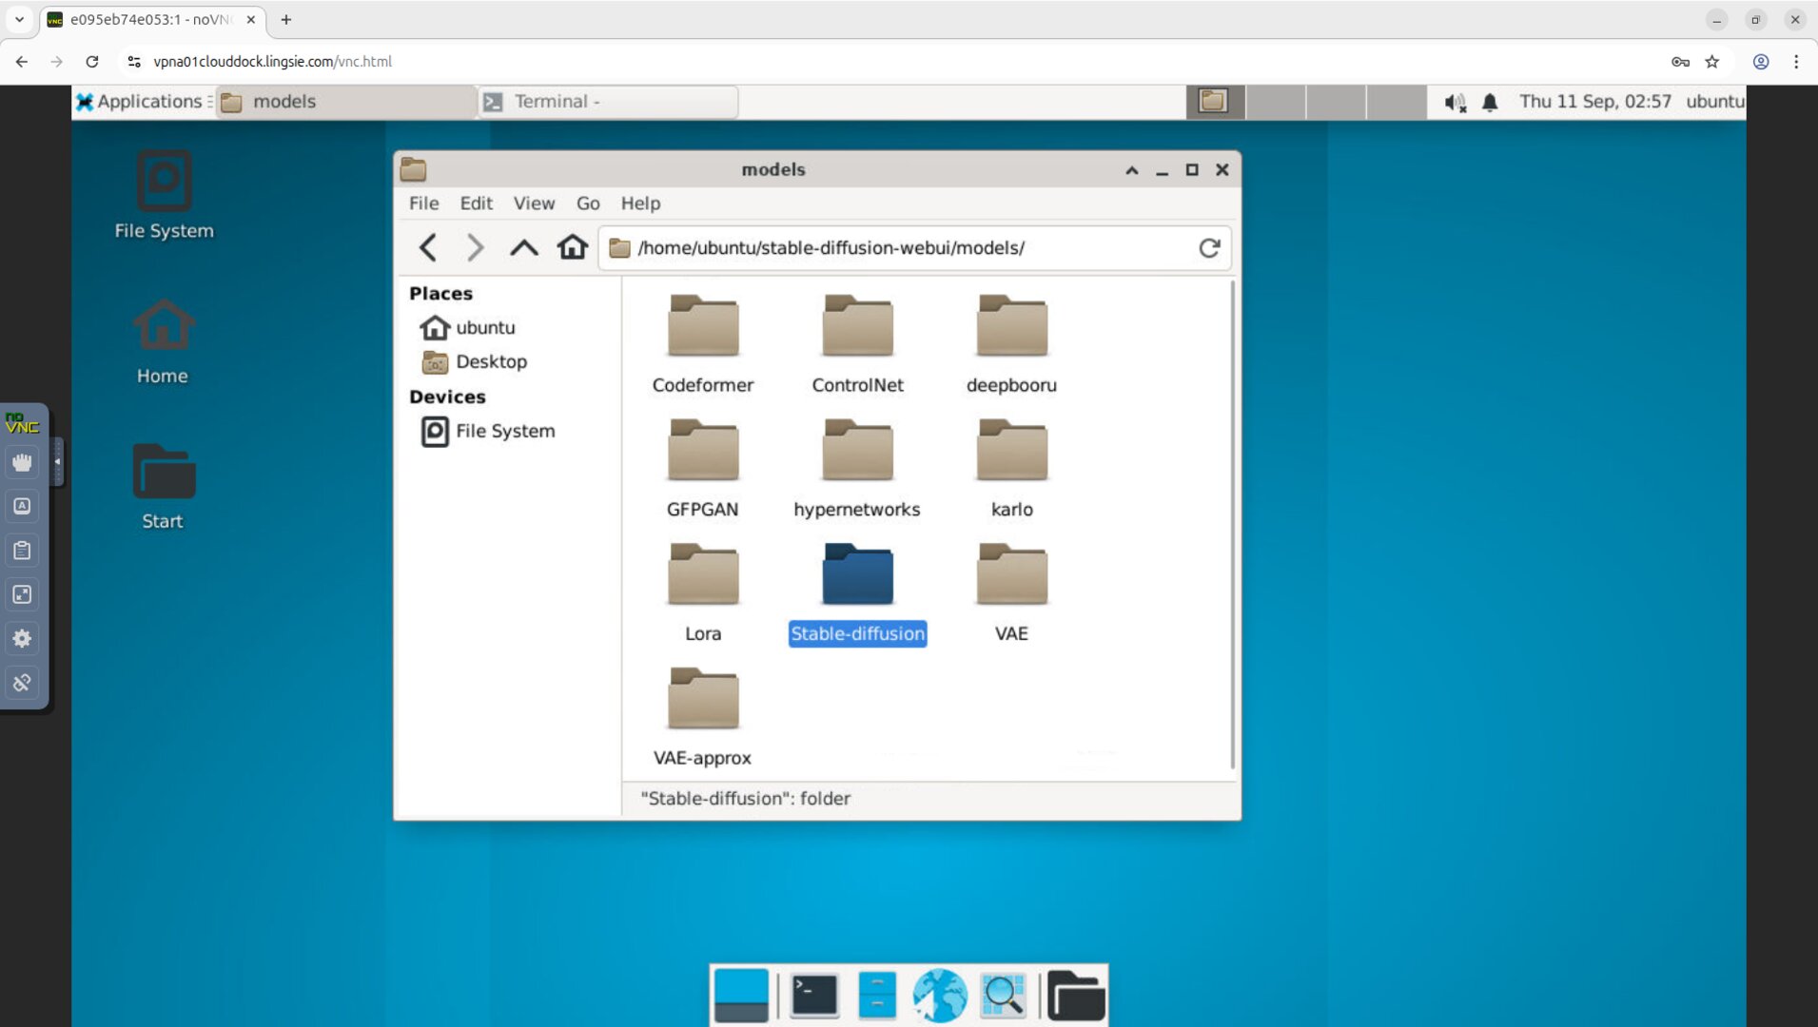Viewport: 1818px width, 1027px height.
Task: Open noVNC settings gear
Action: click(21, 638)
